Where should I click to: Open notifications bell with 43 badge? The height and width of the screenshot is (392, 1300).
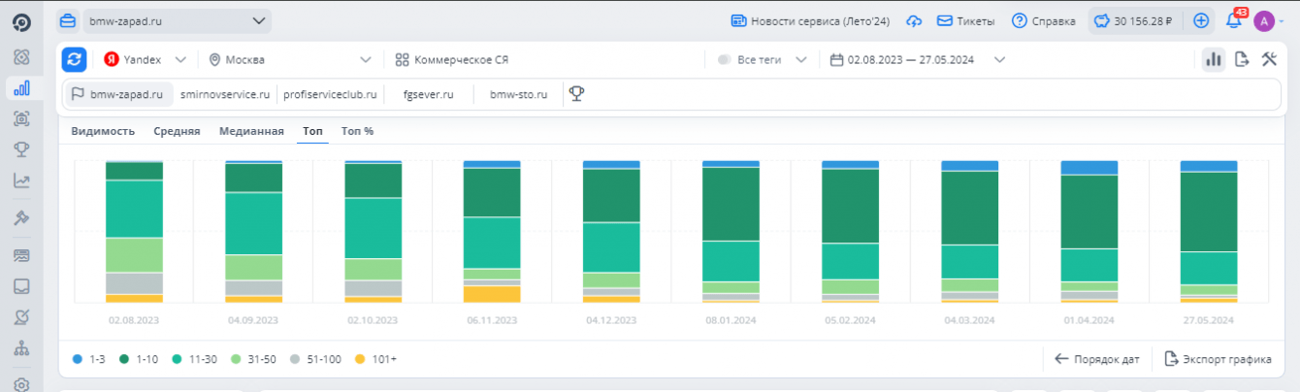1233,21
